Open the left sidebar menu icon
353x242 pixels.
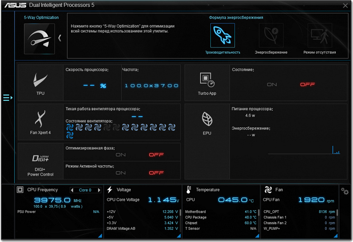tap(8, 98)
